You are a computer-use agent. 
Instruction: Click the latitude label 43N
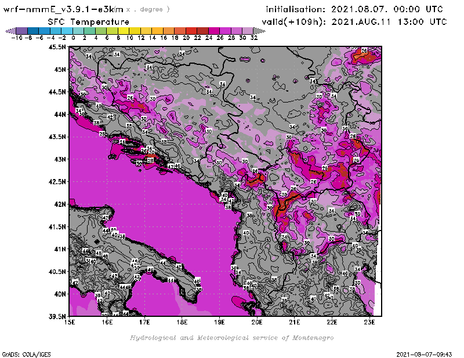tap(60, 159)
